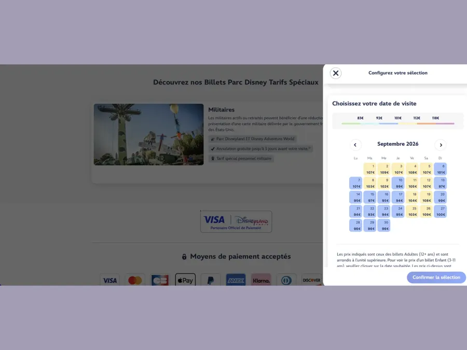The width and height of the screenshot is (467, 350).
Task: Choose September 10 at 99€
Action: (398, 183)
